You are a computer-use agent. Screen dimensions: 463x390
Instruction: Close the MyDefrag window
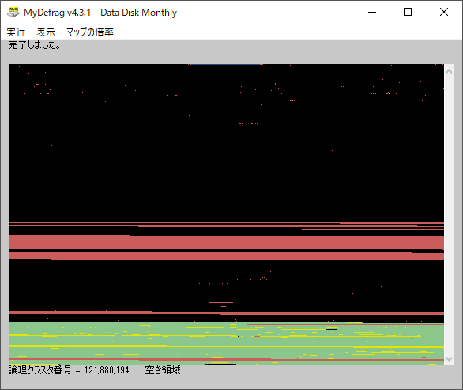coord(444,12)
